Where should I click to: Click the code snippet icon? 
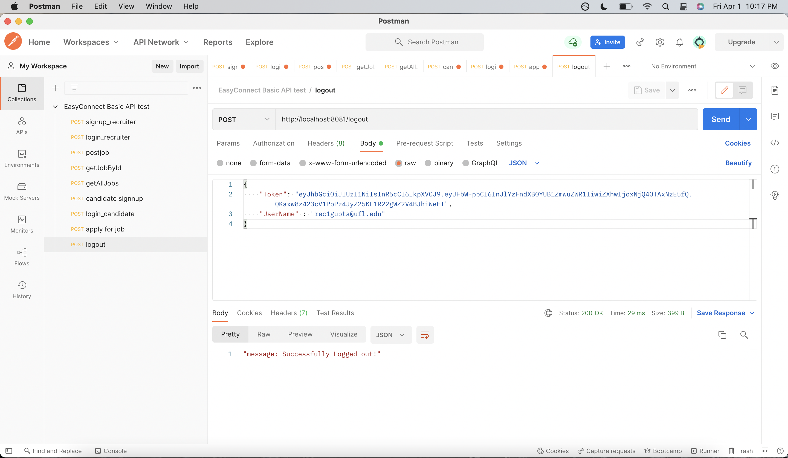(x=775, y=143)
